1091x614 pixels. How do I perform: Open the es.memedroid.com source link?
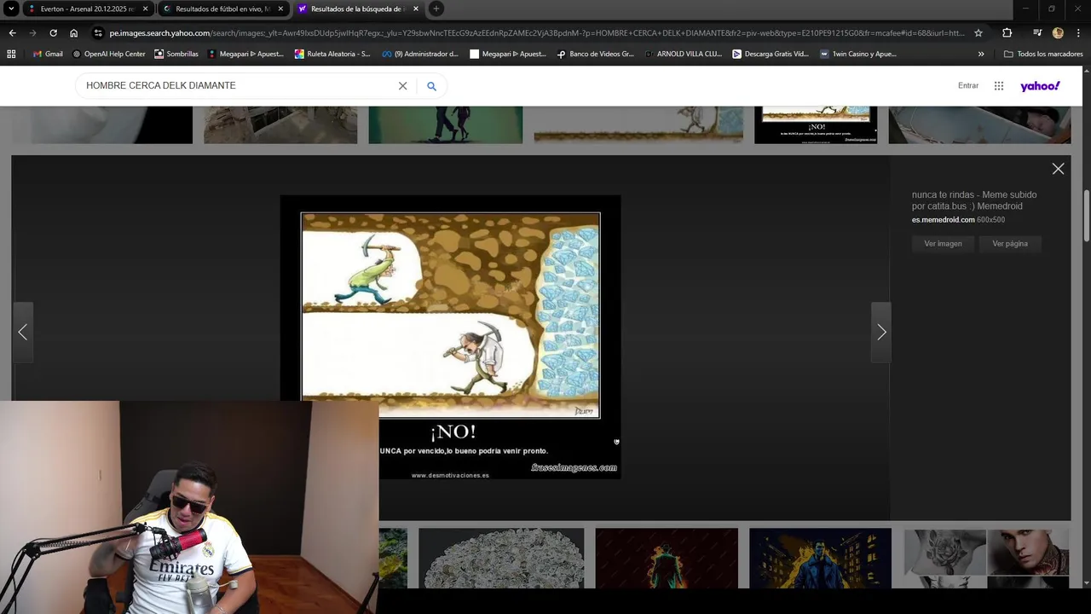[x=943, y=220]
